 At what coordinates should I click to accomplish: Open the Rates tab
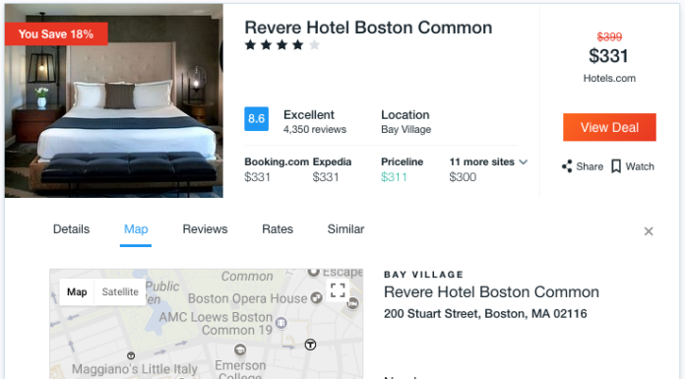(x=278, y=229)
